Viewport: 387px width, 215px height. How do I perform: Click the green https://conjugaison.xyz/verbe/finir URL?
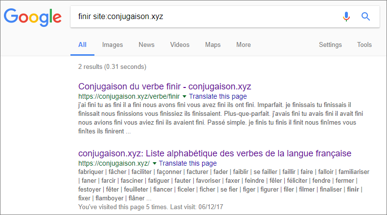[129, 96]
